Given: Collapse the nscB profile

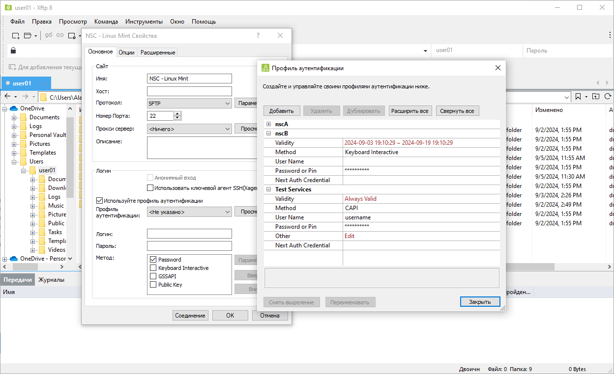Looking at the screenshot, I should pos(269,134).
